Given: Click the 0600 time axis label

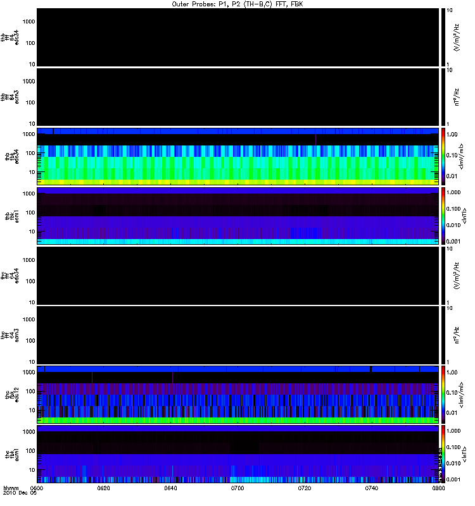Looking at the screenshot, I should point(37,488).
